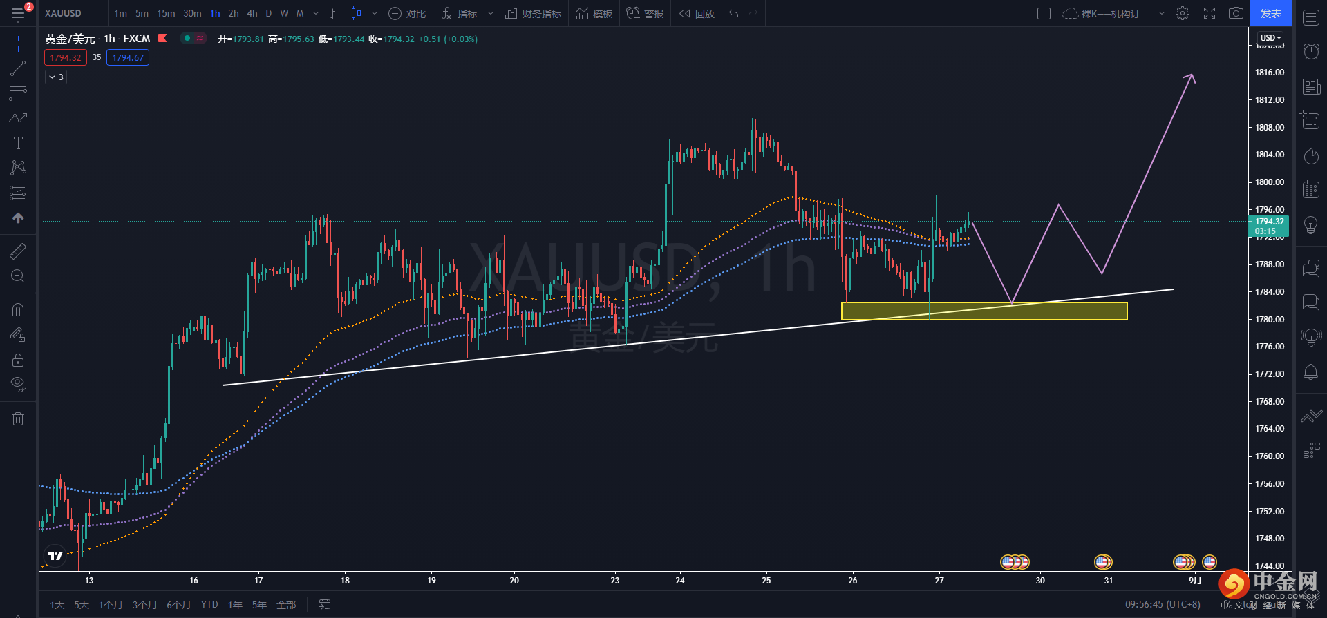Screen dimensions: 1327x618
Task: Open the prediction and measurement tools
Action: pyautogui.click(x=18, y=193)
